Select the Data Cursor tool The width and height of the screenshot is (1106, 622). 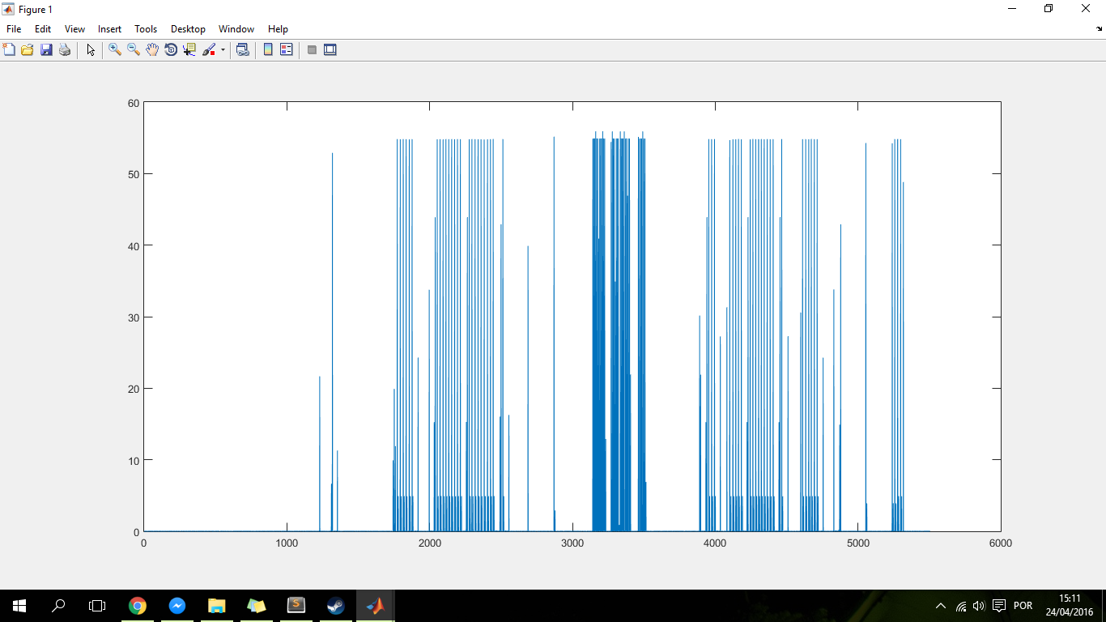tap(189, 49)
